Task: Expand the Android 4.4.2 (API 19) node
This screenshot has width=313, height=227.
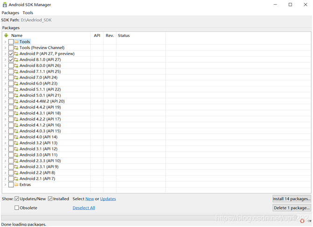Action: (5, 107)
